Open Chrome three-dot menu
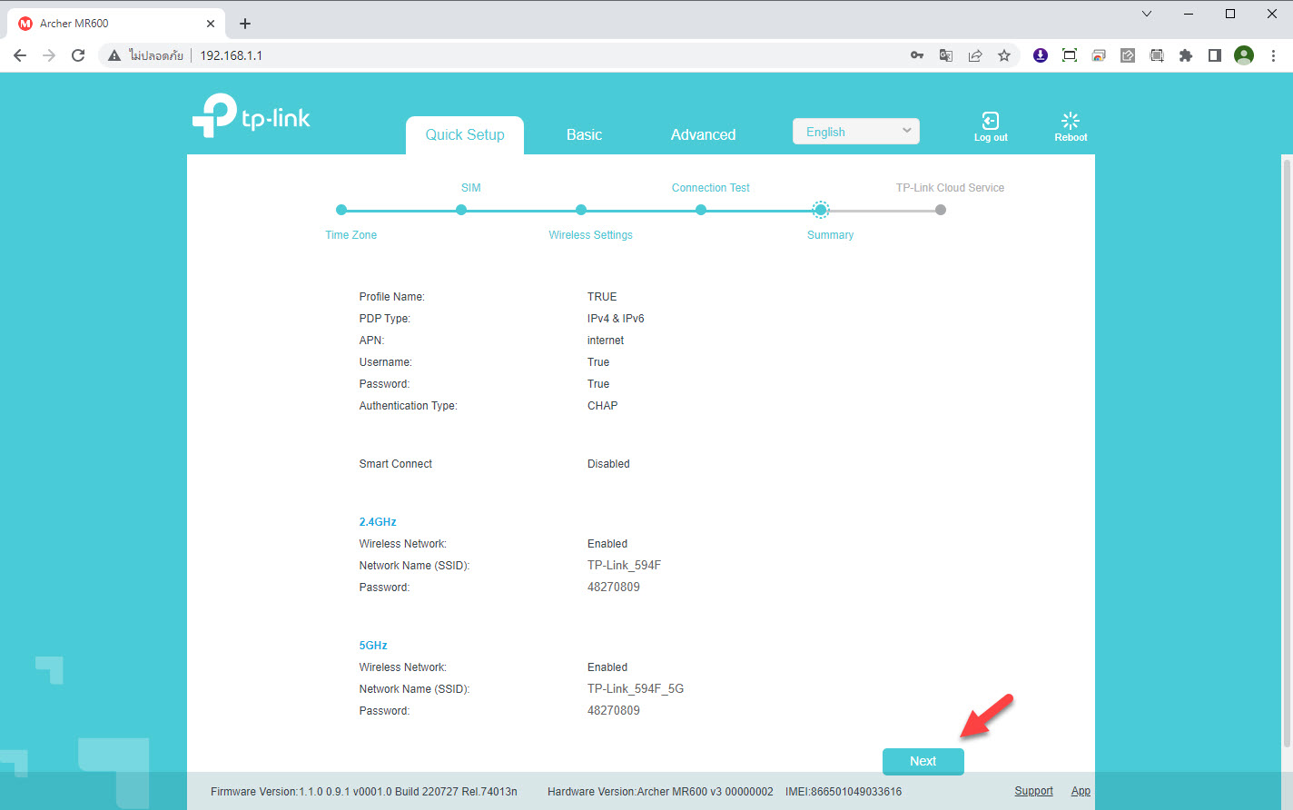 pyautogui.click(x=1273, y=55)
